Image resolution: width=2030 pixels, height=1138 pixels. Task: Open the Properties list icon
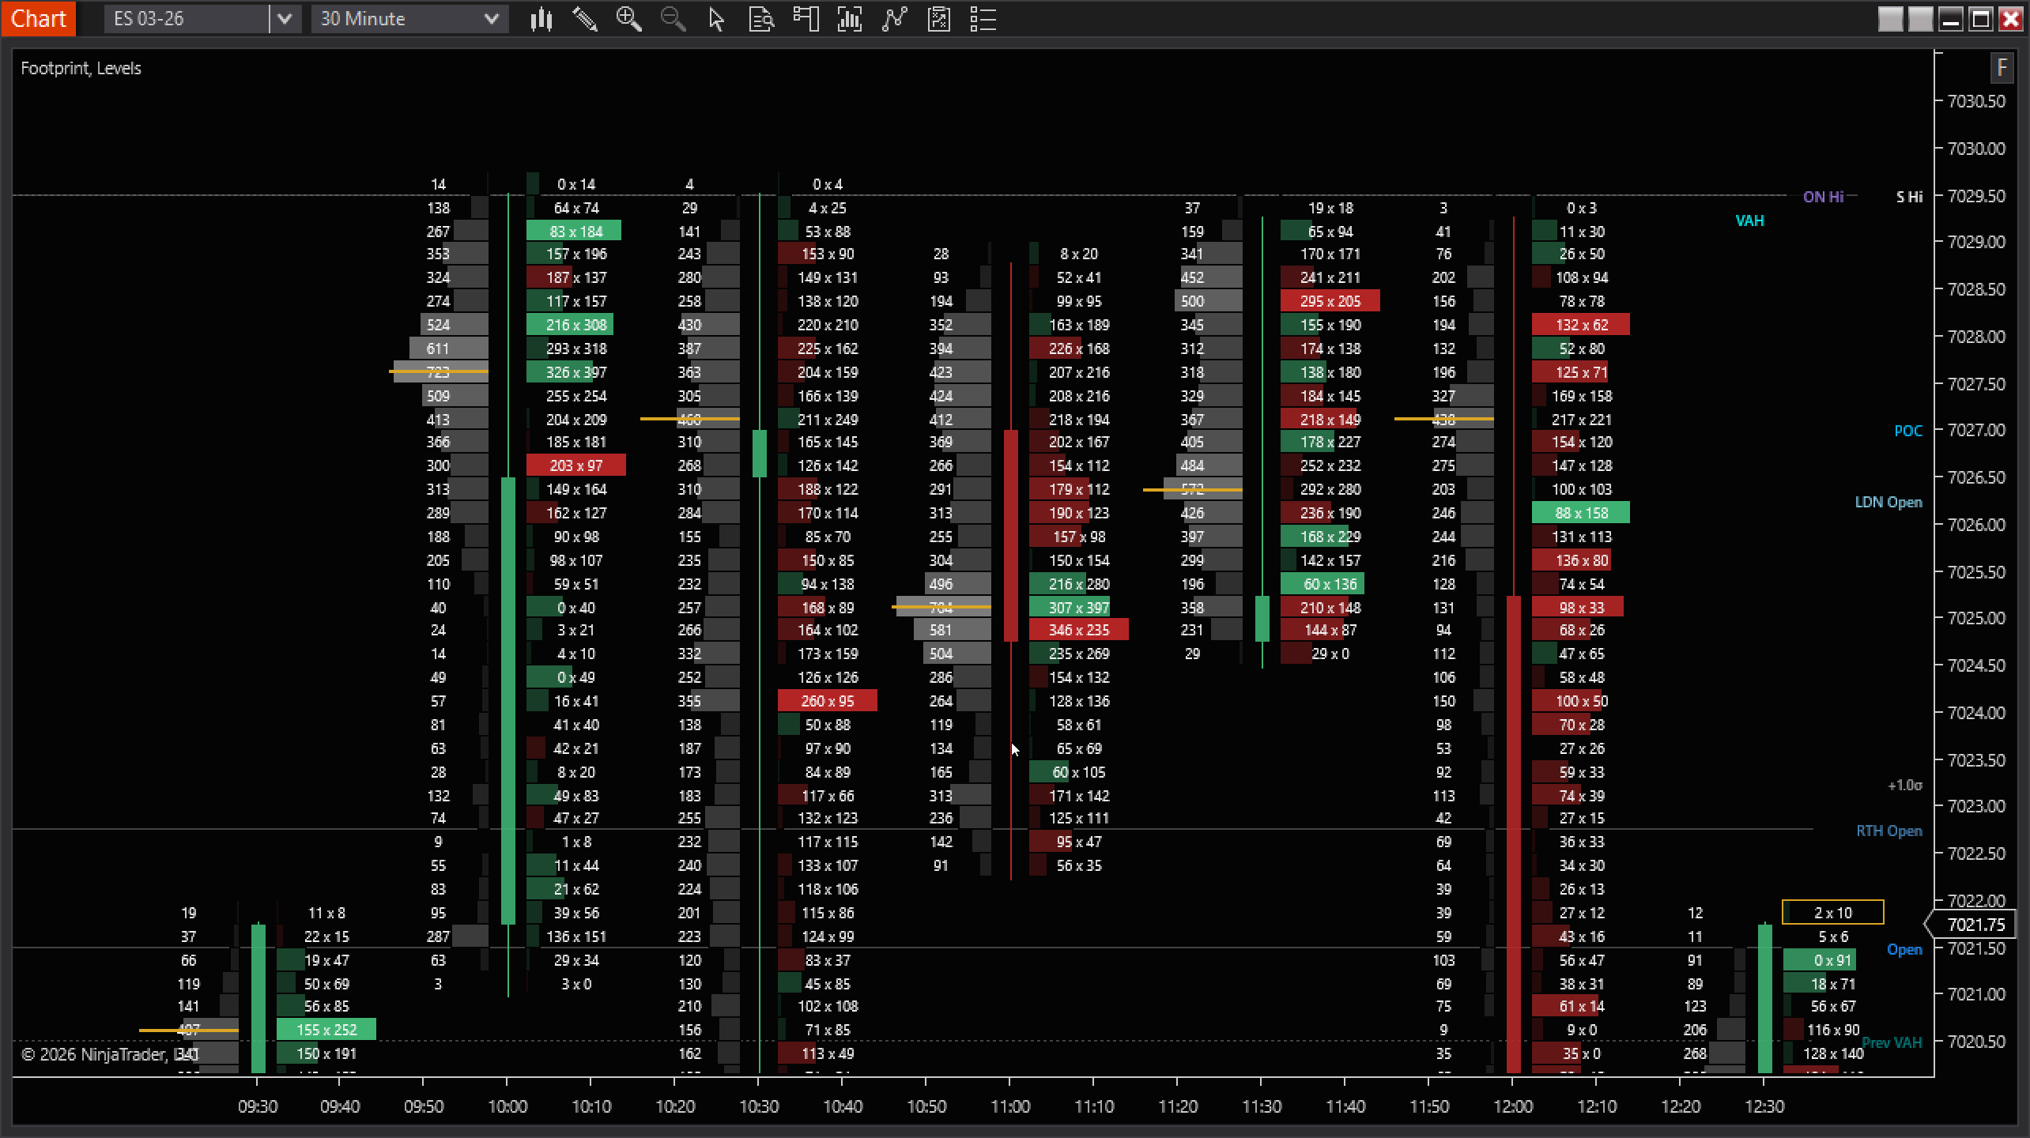click(983, 19)
